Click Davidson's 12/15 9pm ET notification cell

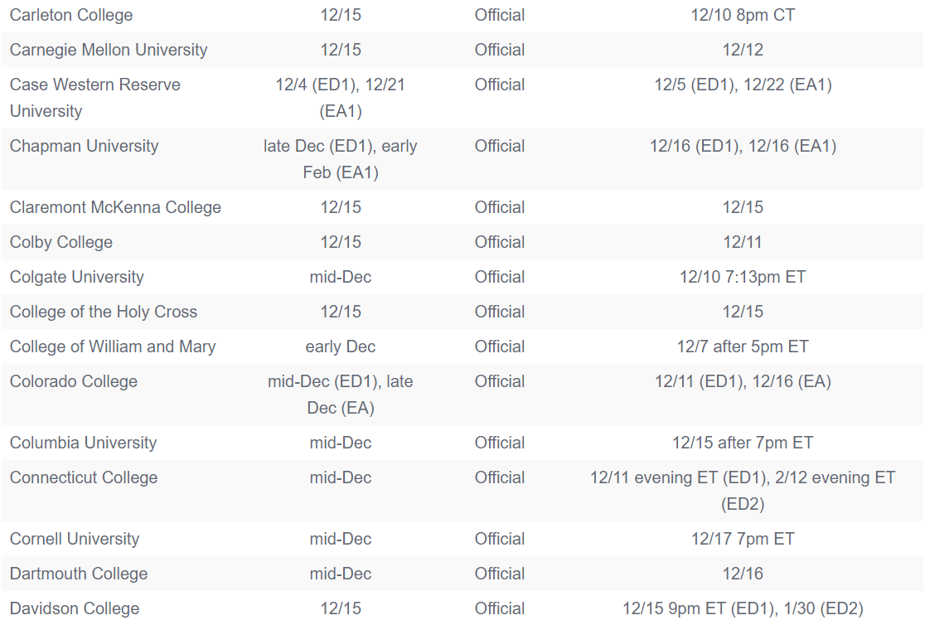point(743,608)
